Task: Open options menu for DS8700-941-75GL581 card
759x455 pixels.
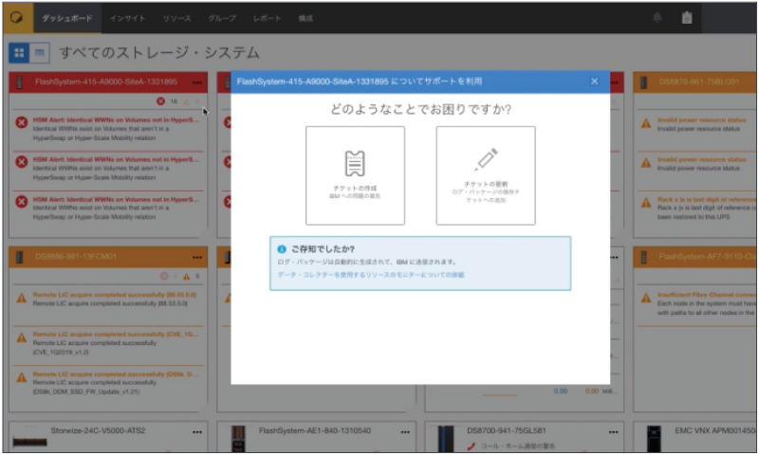Action: pyautogui.click(x=613, y=432)
